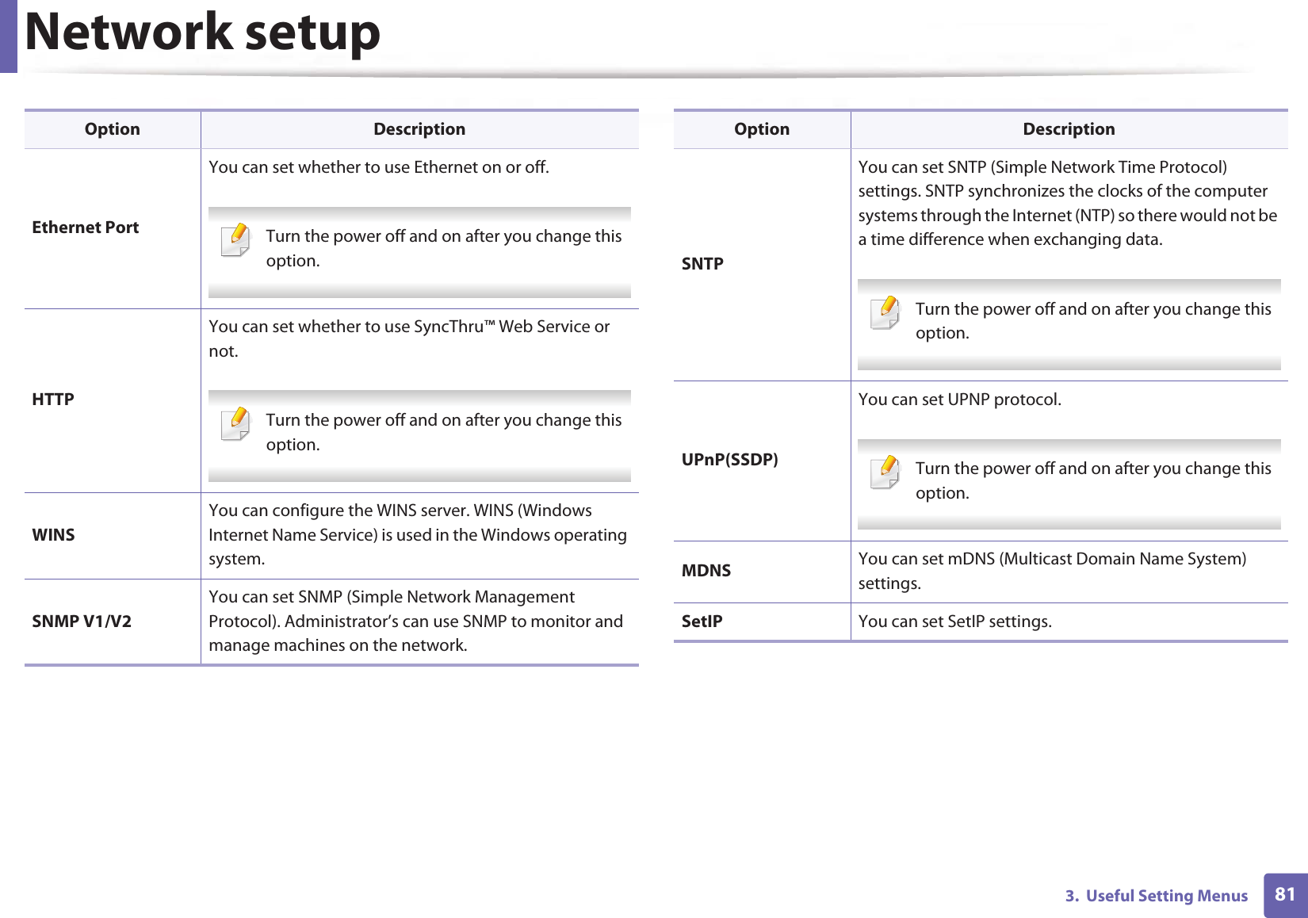Image resolution: width=1308 pixels, height=918 pixels.
Task: Click the mDNS Multicast Domain Name description
Action: 1052,571
